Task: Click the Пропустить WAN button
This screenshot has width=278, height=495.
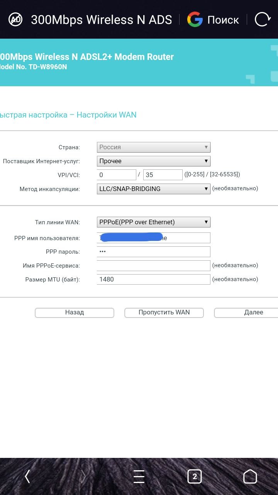Action: click(x=164, y=312)
